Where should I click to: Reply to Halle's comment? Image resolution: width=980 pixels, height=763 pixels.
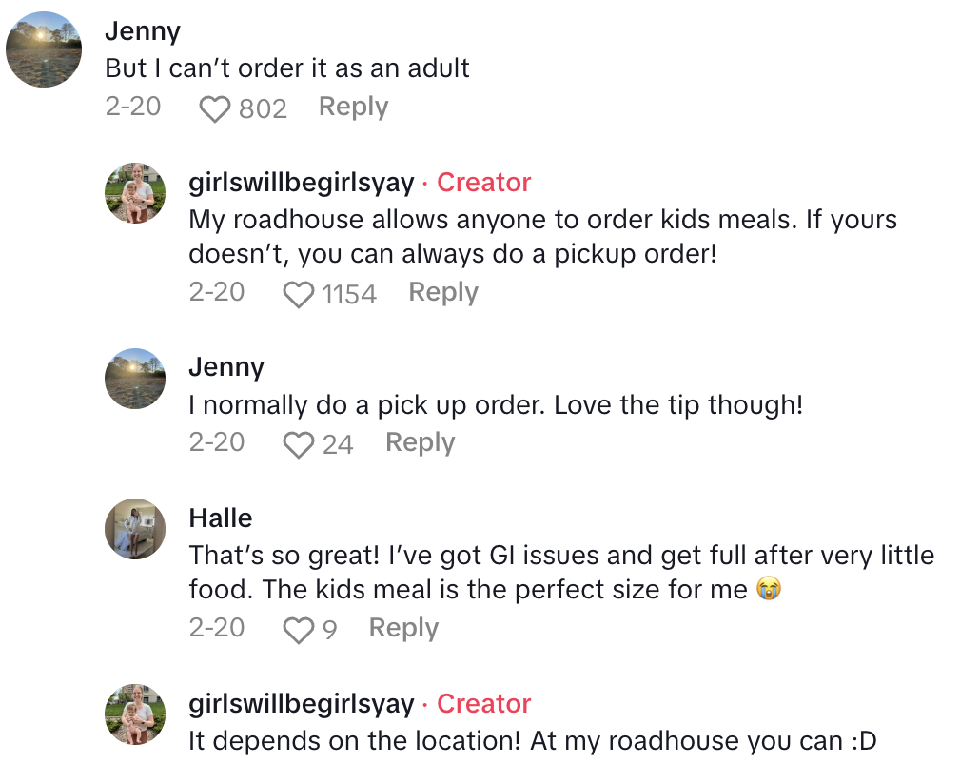[403, 628]
